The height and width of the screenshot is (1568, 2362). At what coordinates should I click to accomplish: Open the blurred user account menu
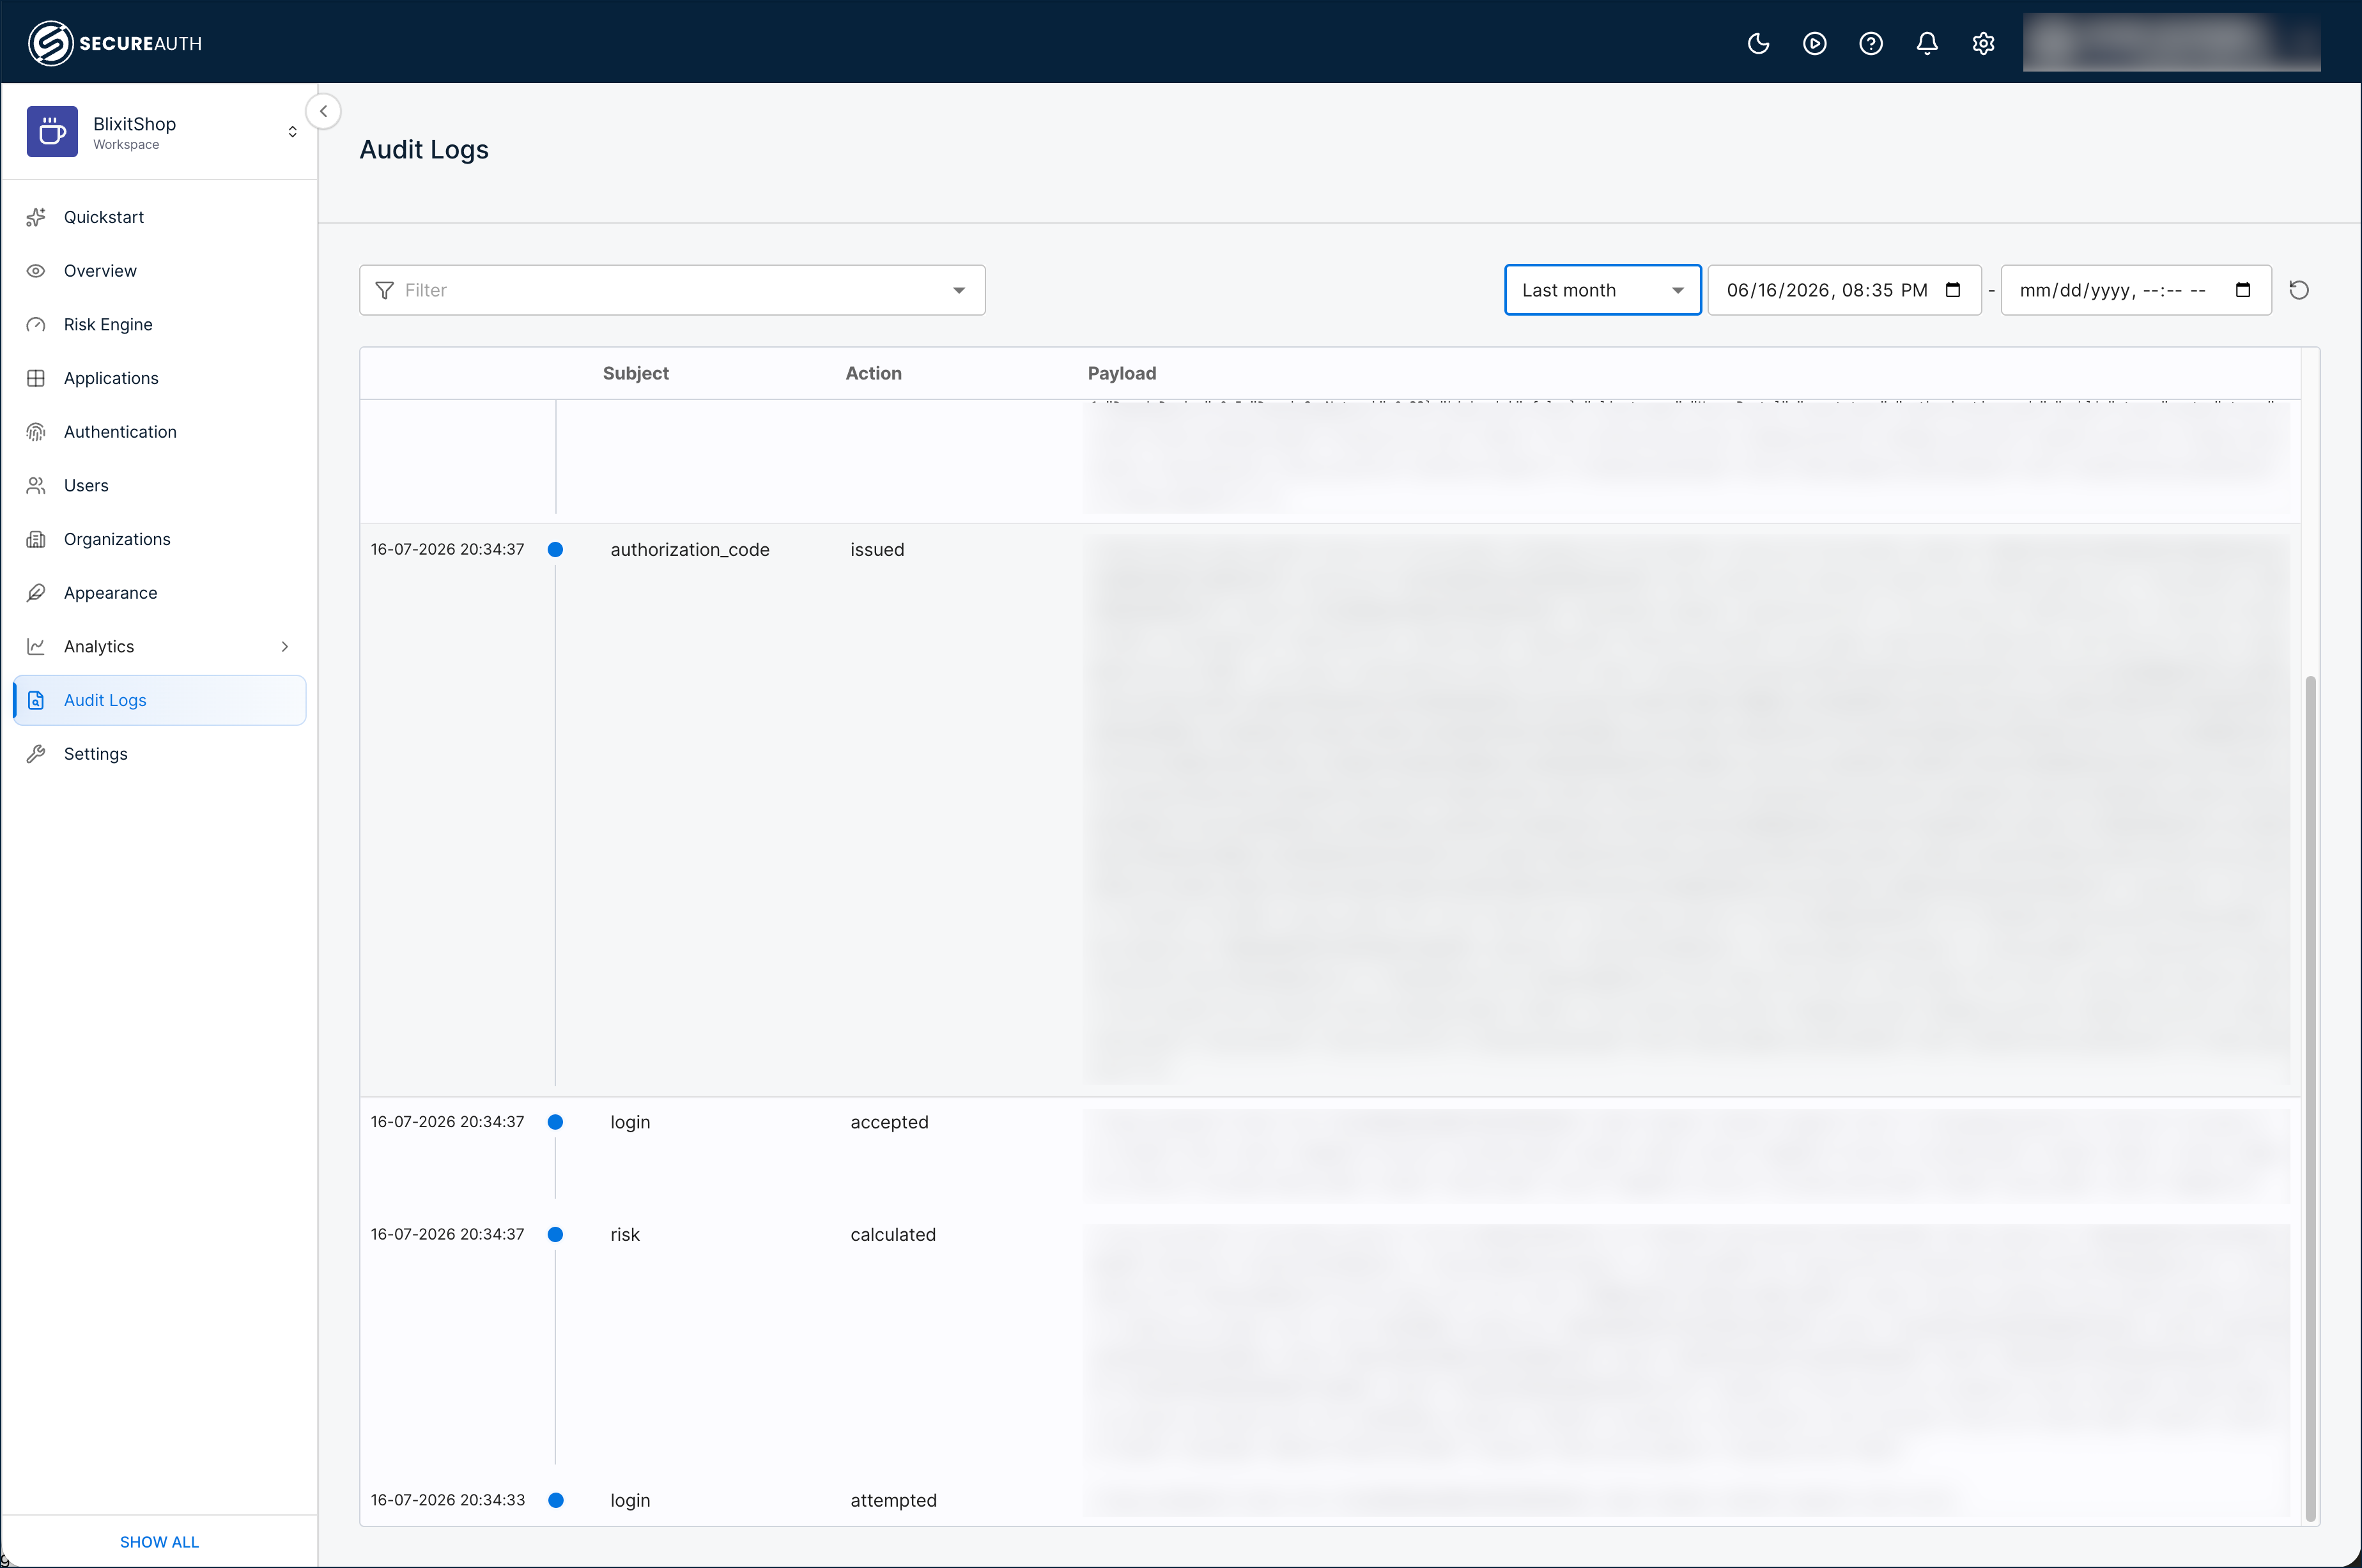(2171, 42)
